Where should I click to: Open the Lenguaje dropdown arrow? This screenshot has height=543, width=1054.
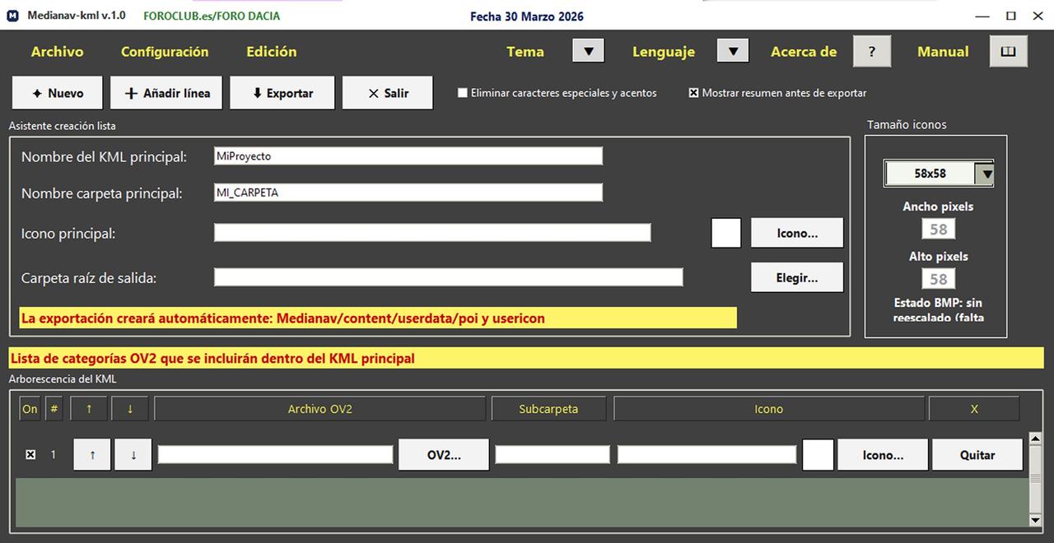point(733,51)
